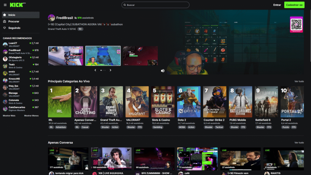Click the Adventure tag under IRL
Image resolution: width=311 pixels, height=175 pixels.
click(61, 127)
